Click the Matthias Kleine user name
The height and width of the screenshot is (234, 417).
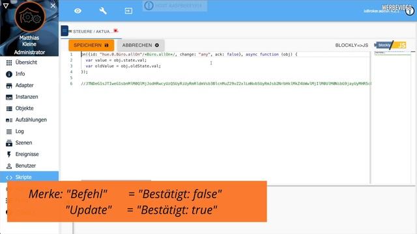(29, 41)
